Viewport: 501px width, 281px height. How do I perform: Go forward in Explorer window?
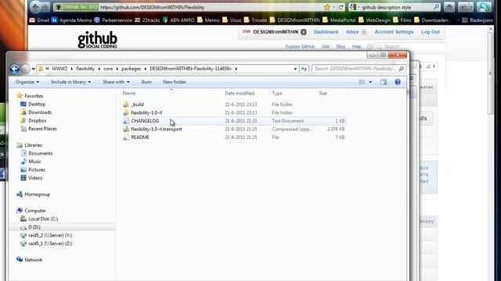[x=25, y=69]
